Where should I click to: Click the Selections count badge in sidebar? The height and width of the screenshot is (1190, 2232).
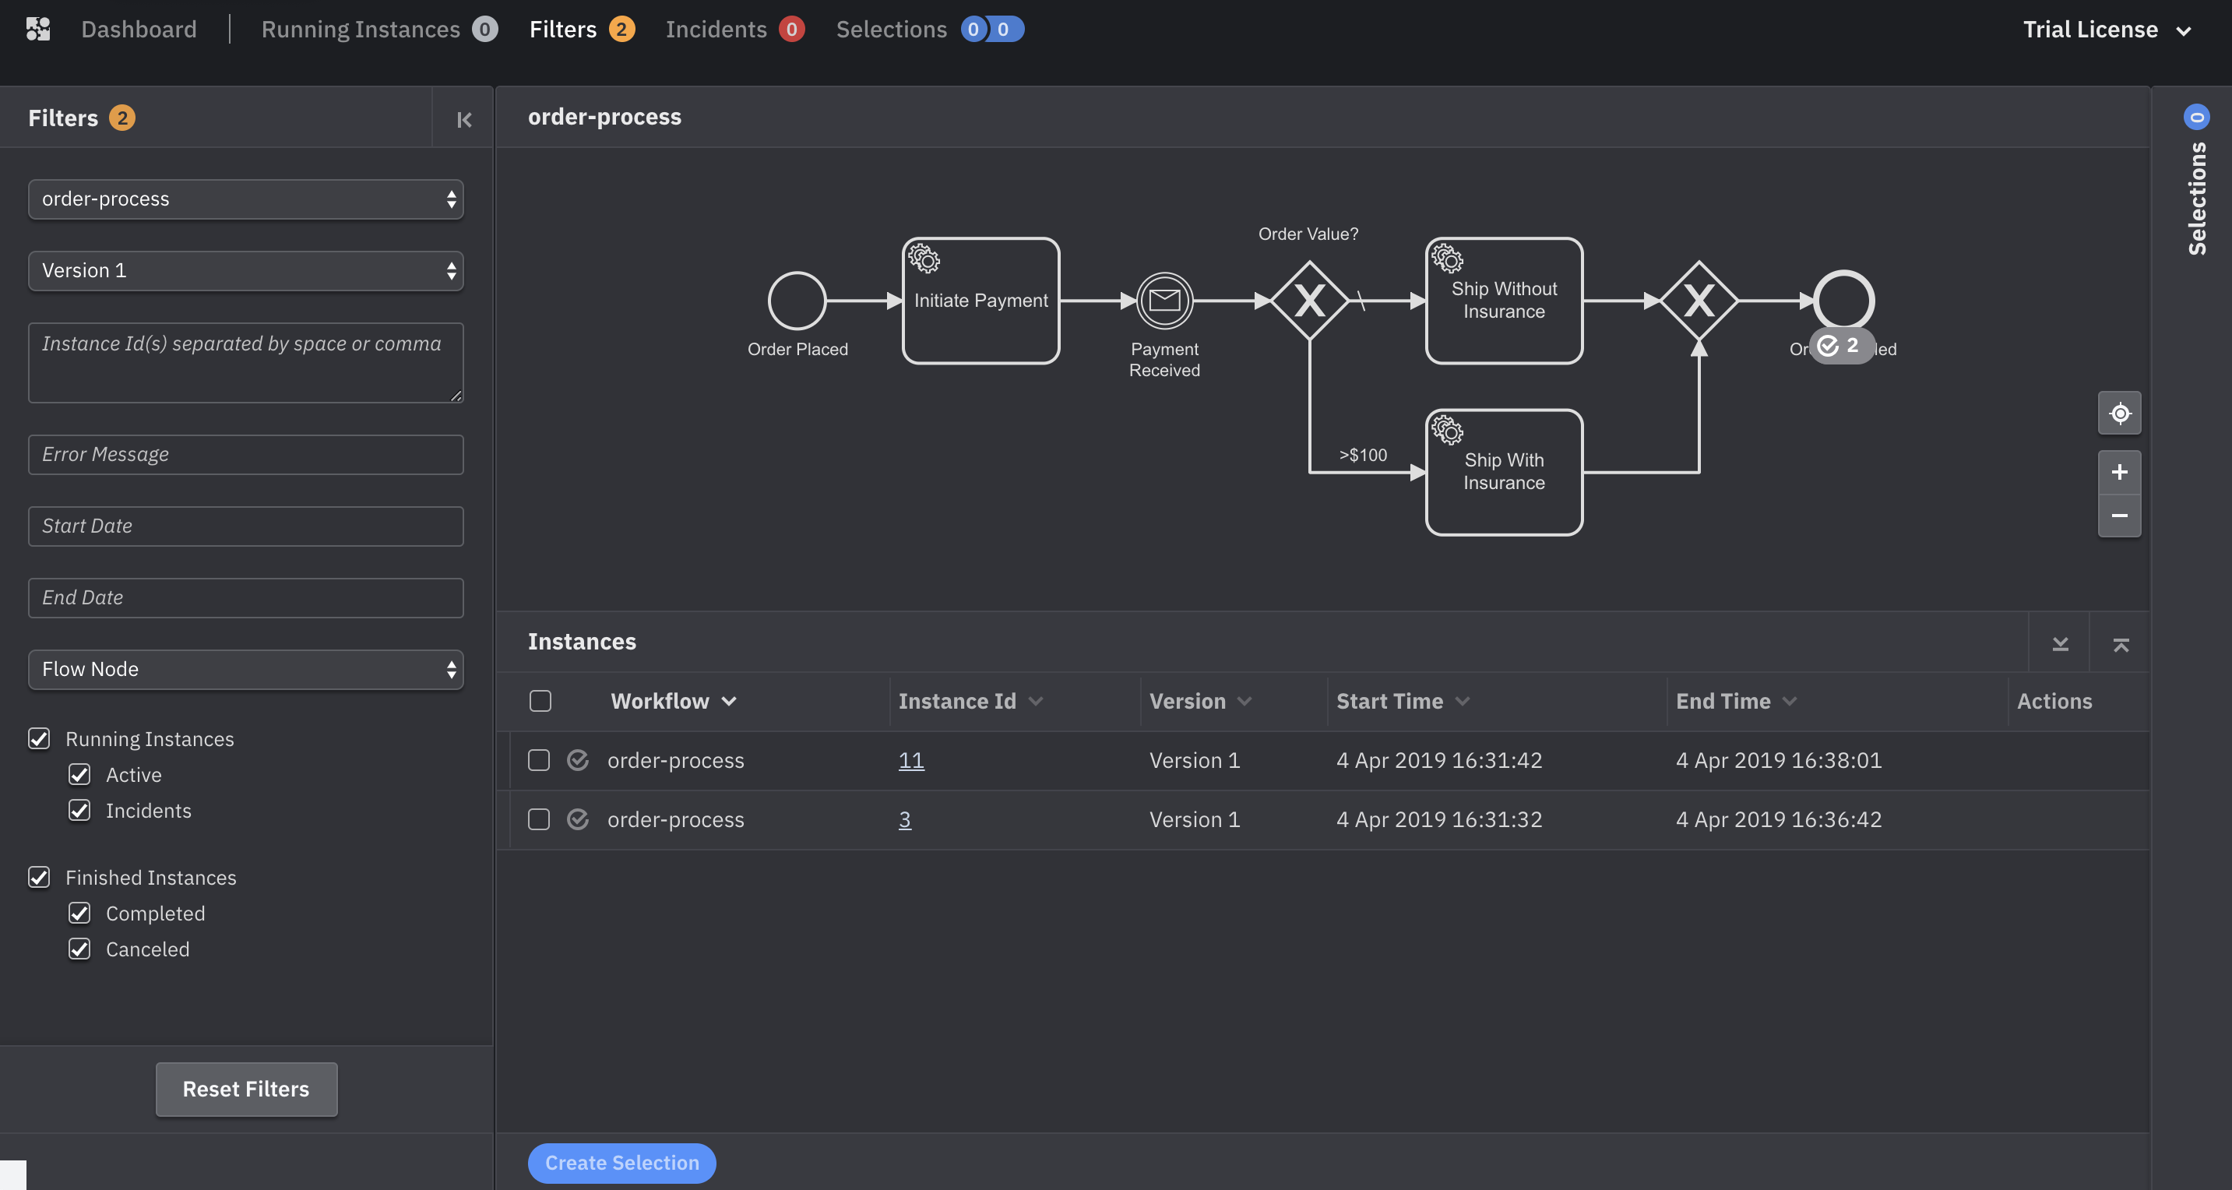[2196, 116]
